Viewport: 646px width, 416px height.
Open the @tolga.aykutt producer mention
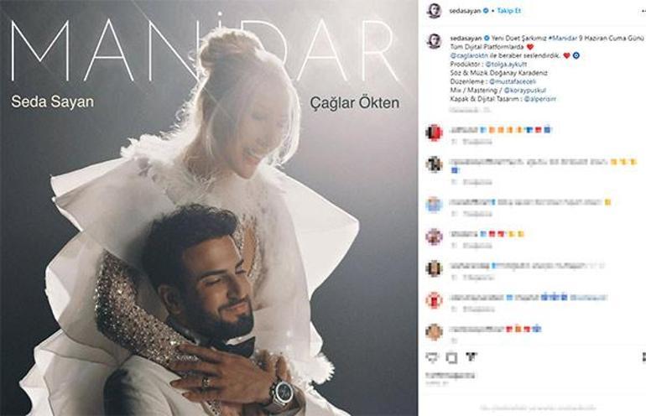pos(506,65)
